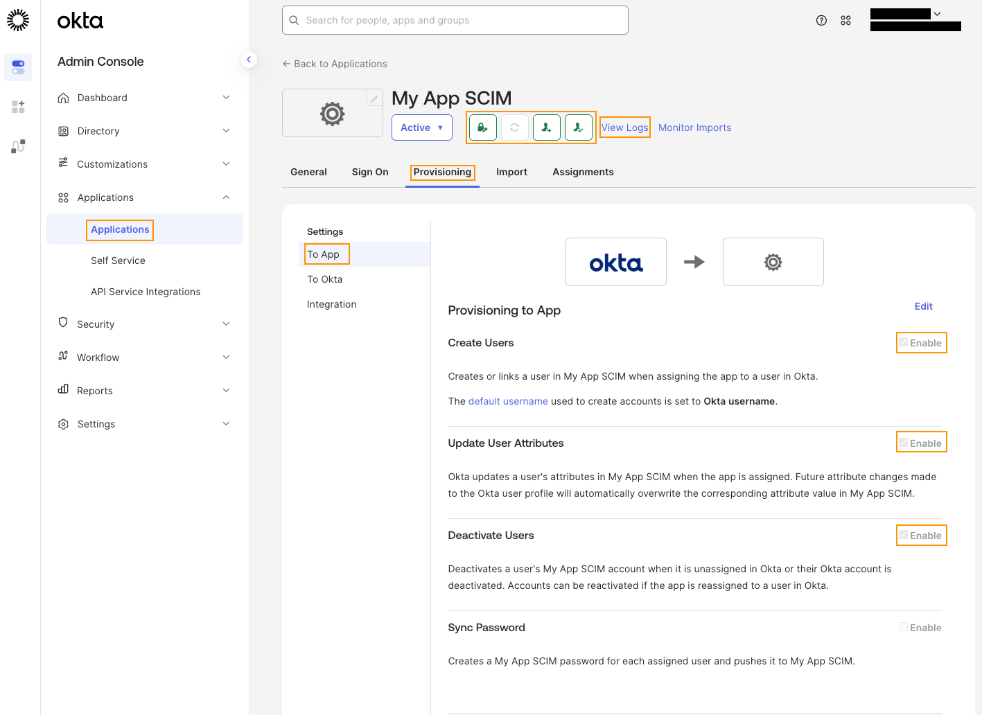Click the refresh application data icon
The image size is (982, 715).
click(515, 127)
